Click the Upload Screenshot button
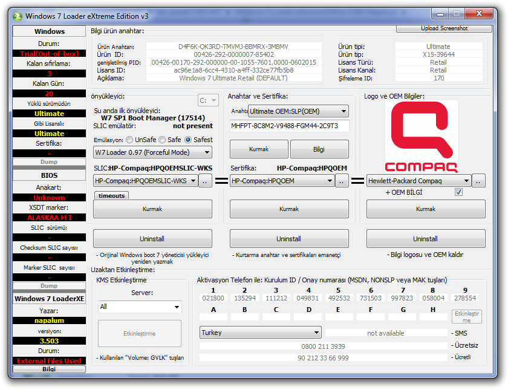The height and width of the screenshot is (390, 508). 444,28
